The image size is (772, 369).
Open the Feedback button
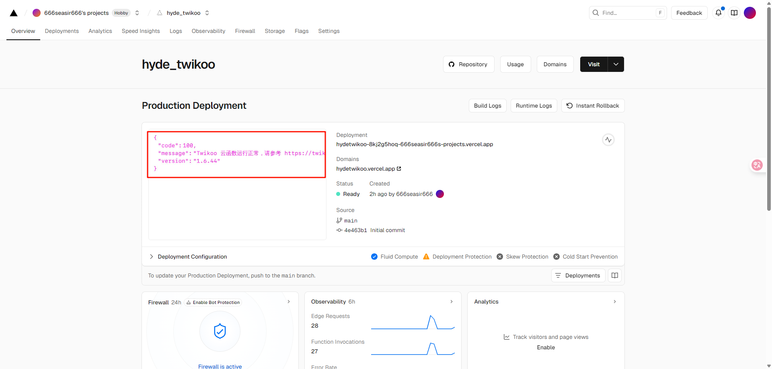(x=689, y=13)
